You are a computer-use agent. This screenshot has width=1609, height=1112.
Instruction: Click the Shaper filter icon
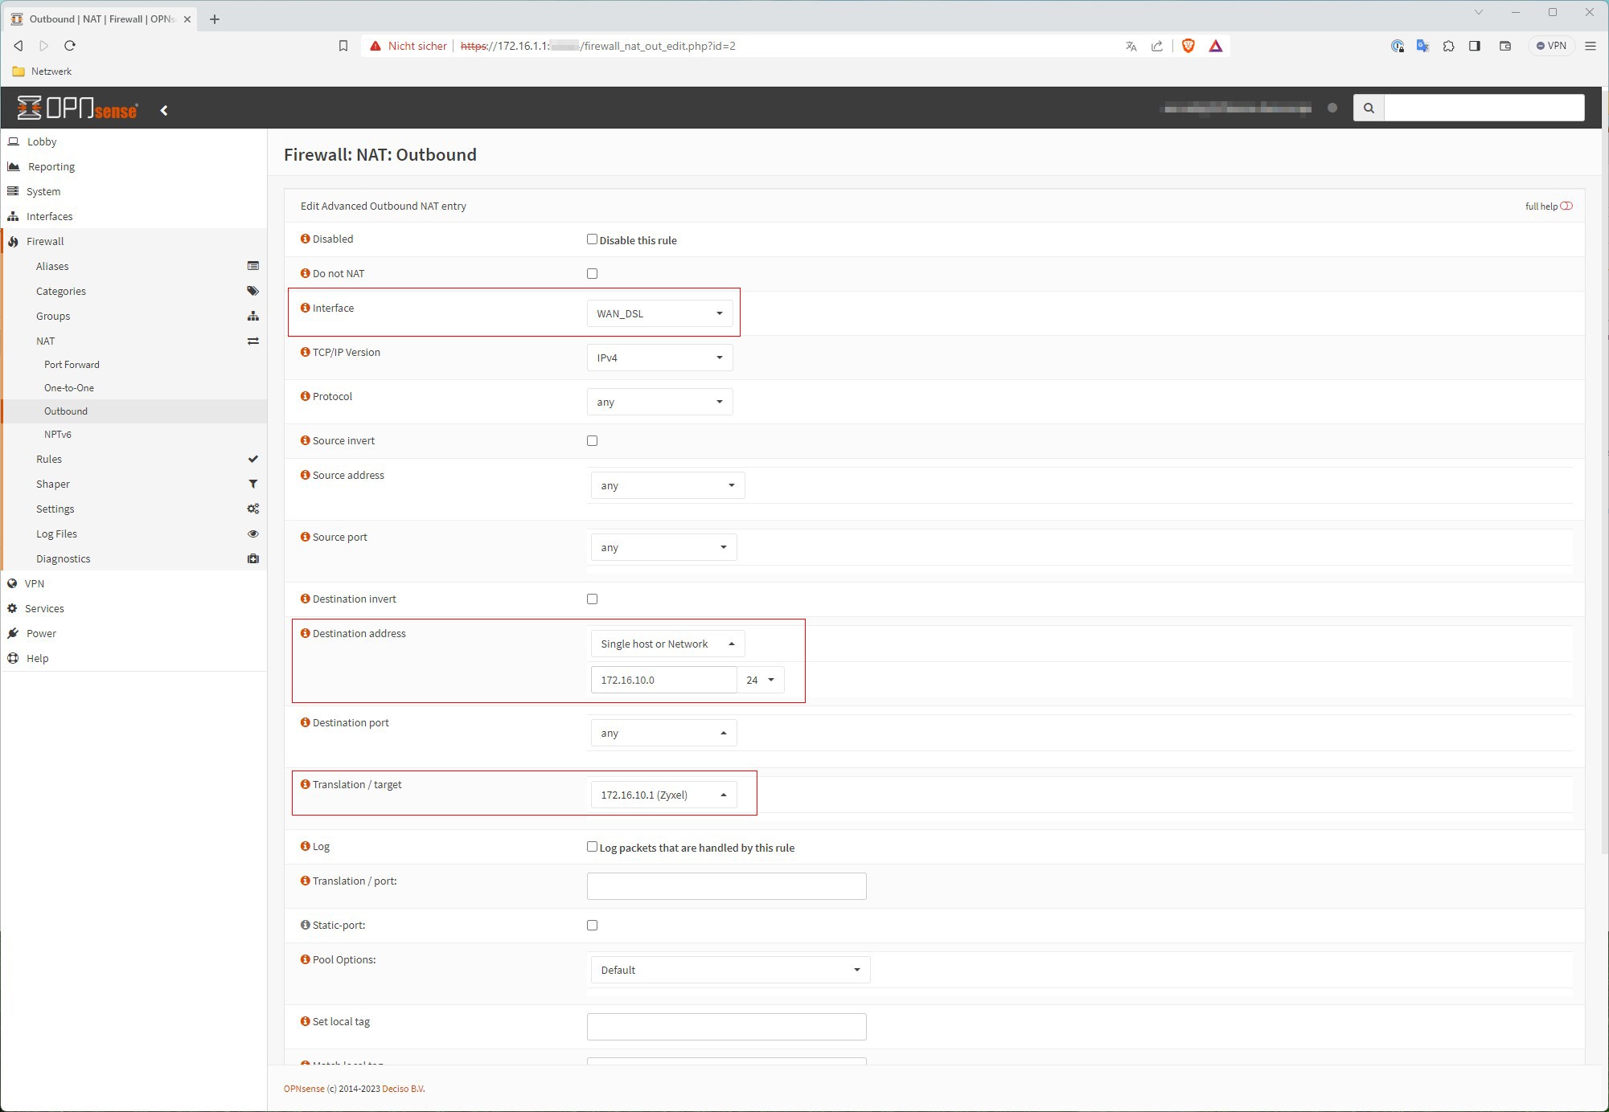coord(252,484)
